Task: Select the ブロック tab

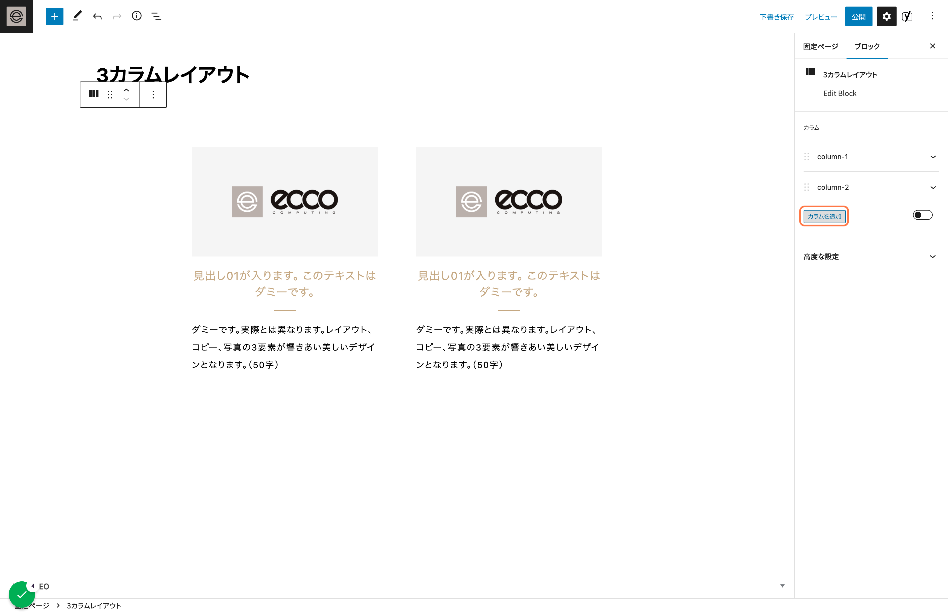Action: 867,46
